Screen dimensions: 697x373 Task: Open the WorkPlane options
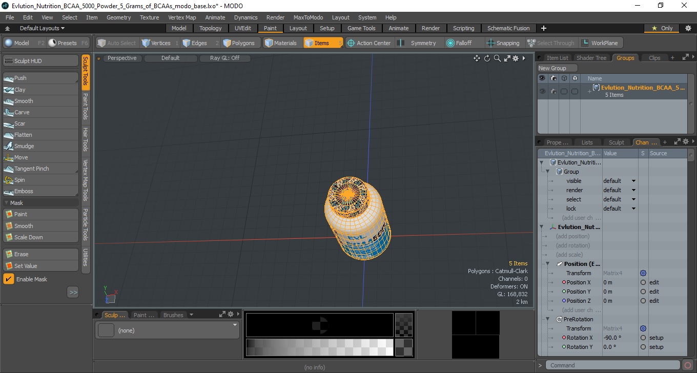click(600, 43)
